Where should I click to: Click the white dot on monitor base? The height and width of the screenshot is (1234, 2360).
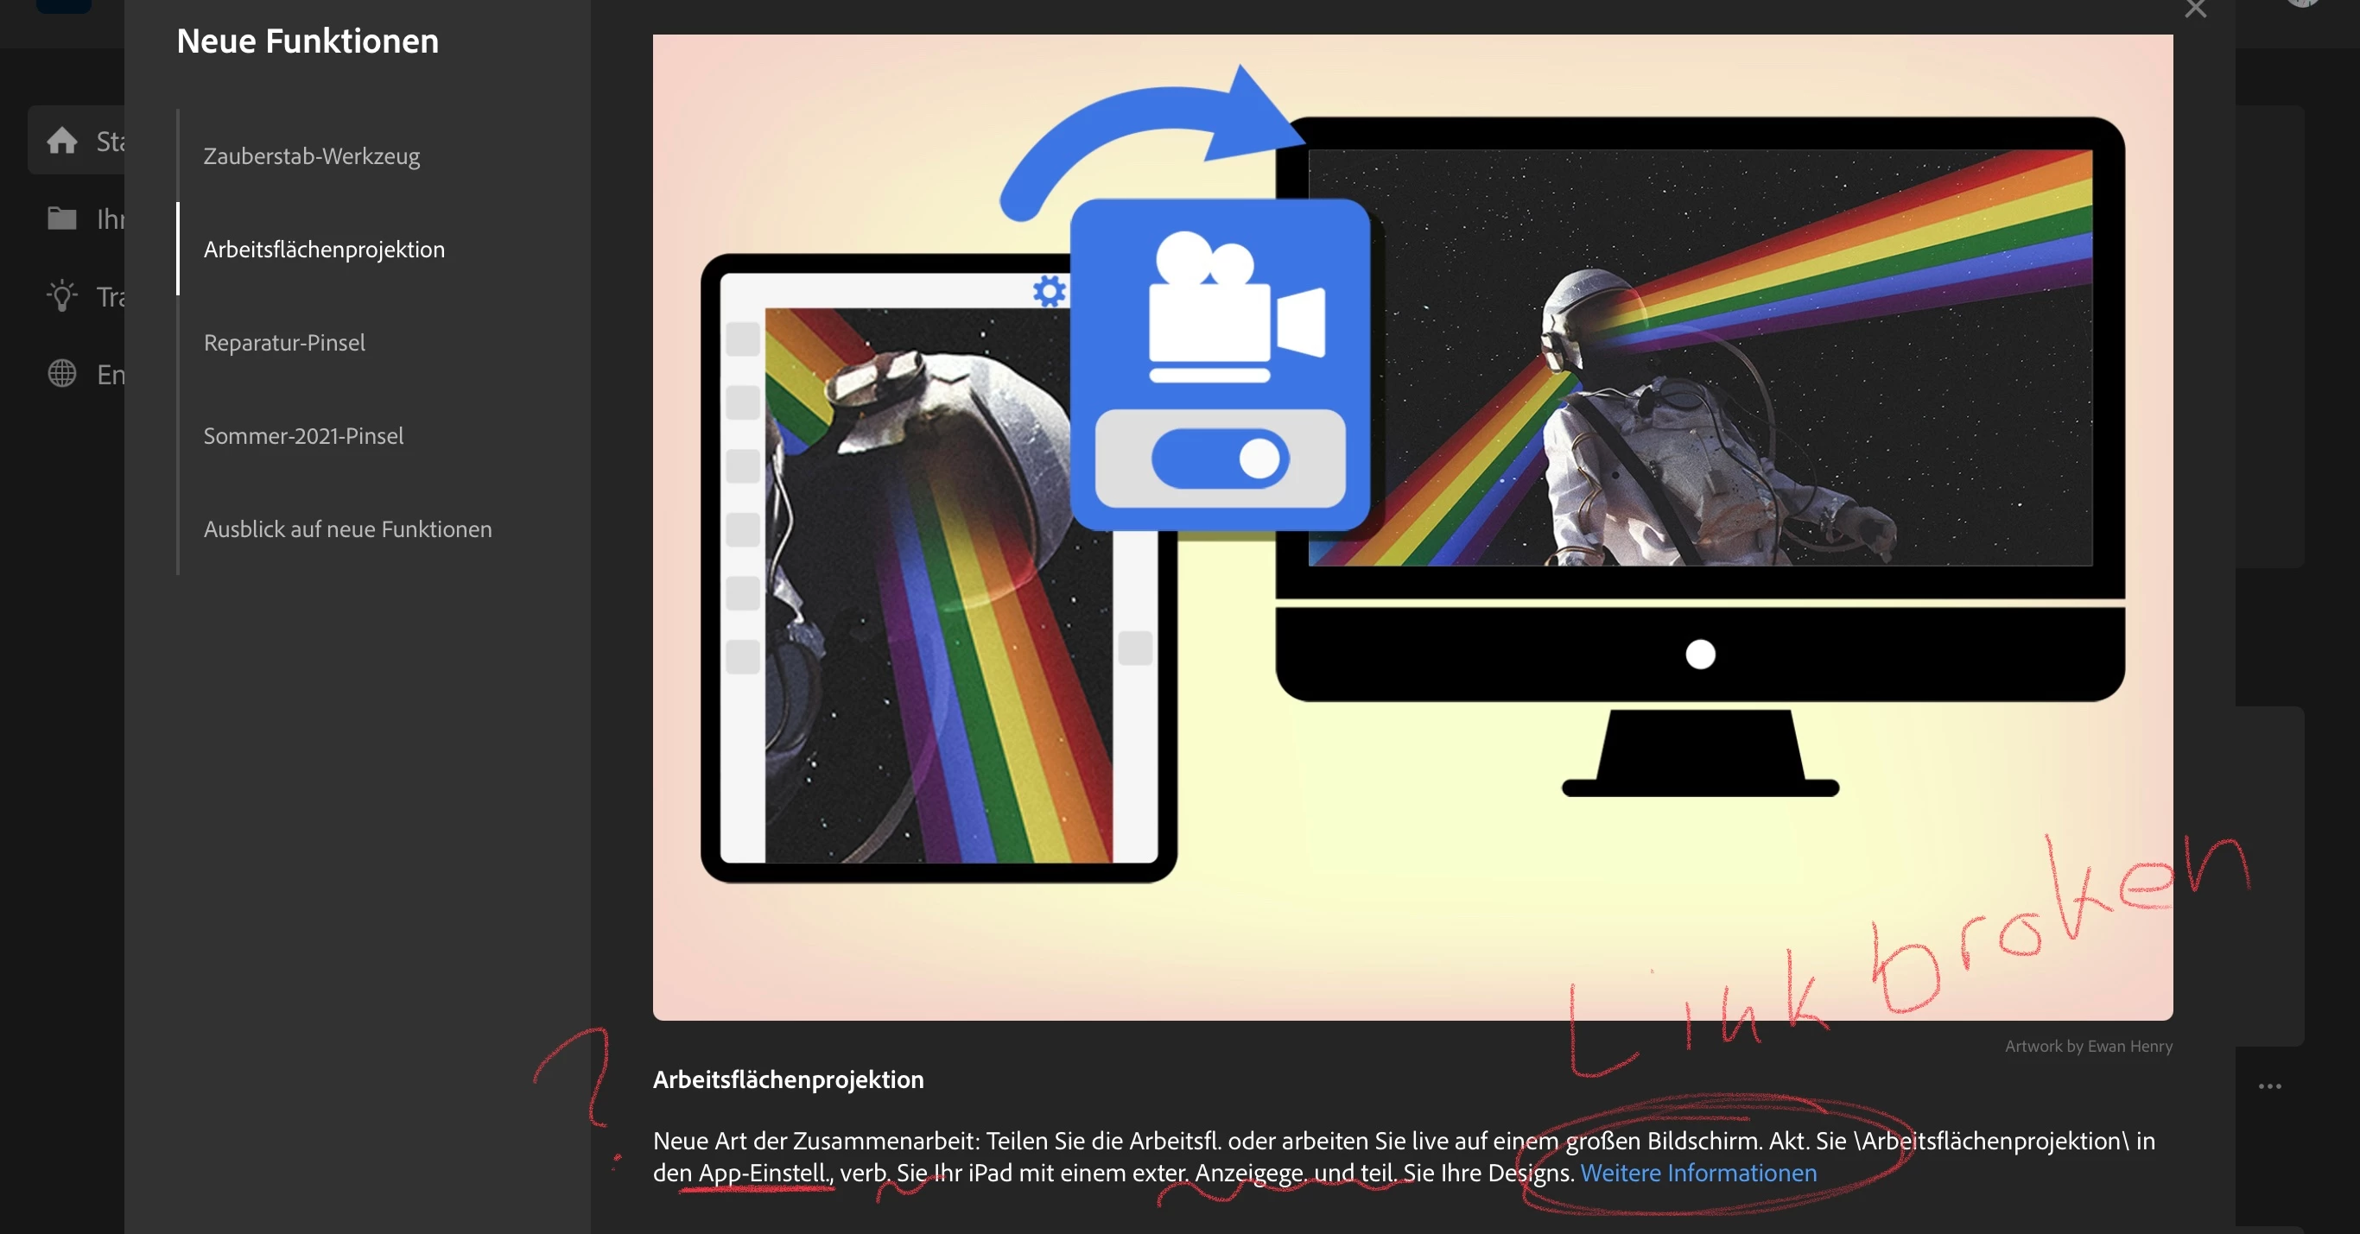click(x=1700, y=654)
